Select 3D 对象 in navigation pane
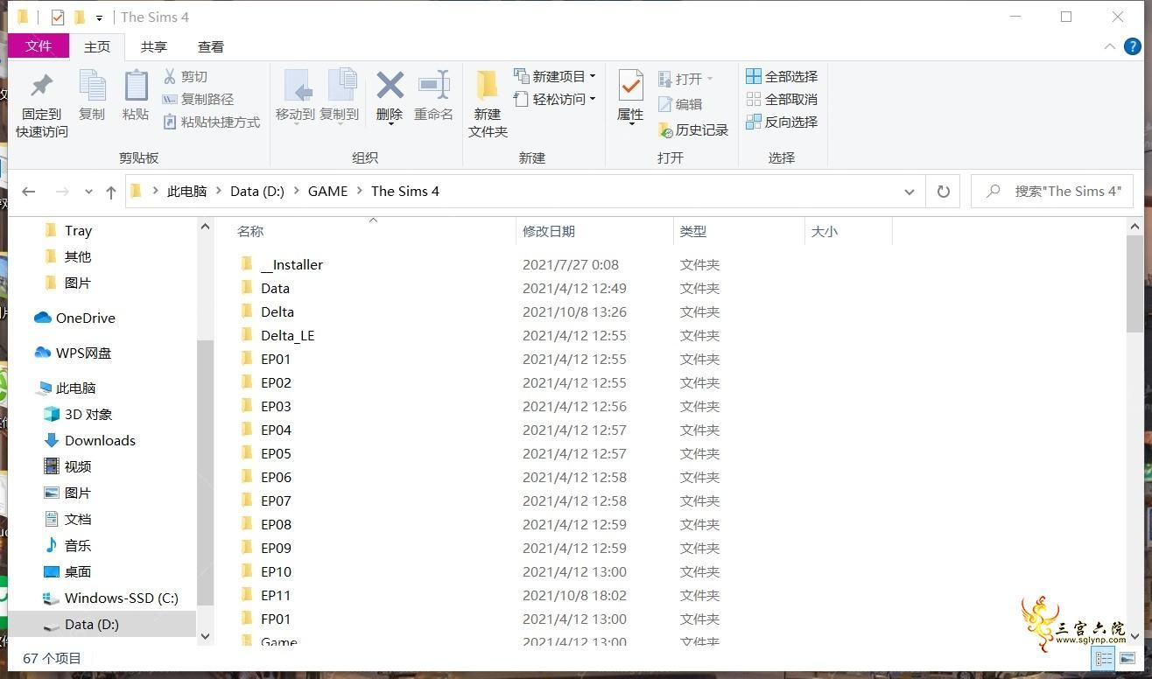 88,414
